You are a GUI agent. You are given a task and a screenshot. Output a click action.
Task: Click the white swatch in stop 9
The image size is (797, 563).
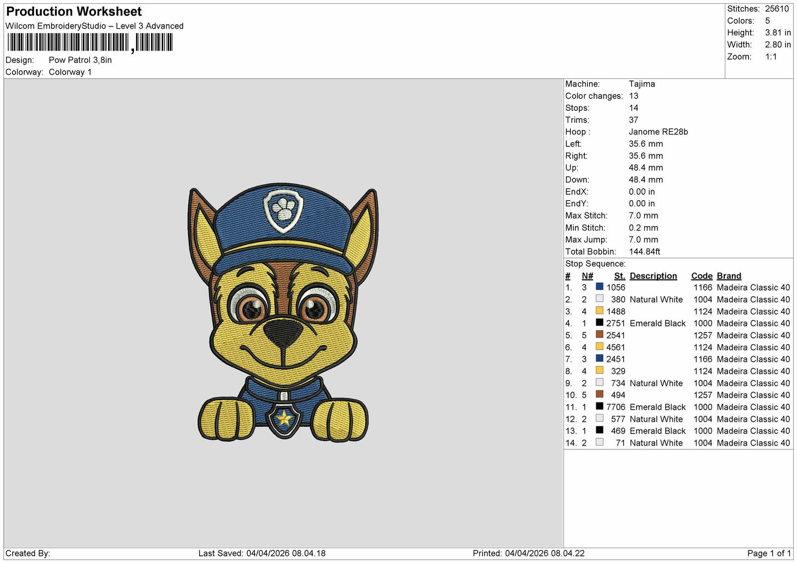(x=600, y=382)
